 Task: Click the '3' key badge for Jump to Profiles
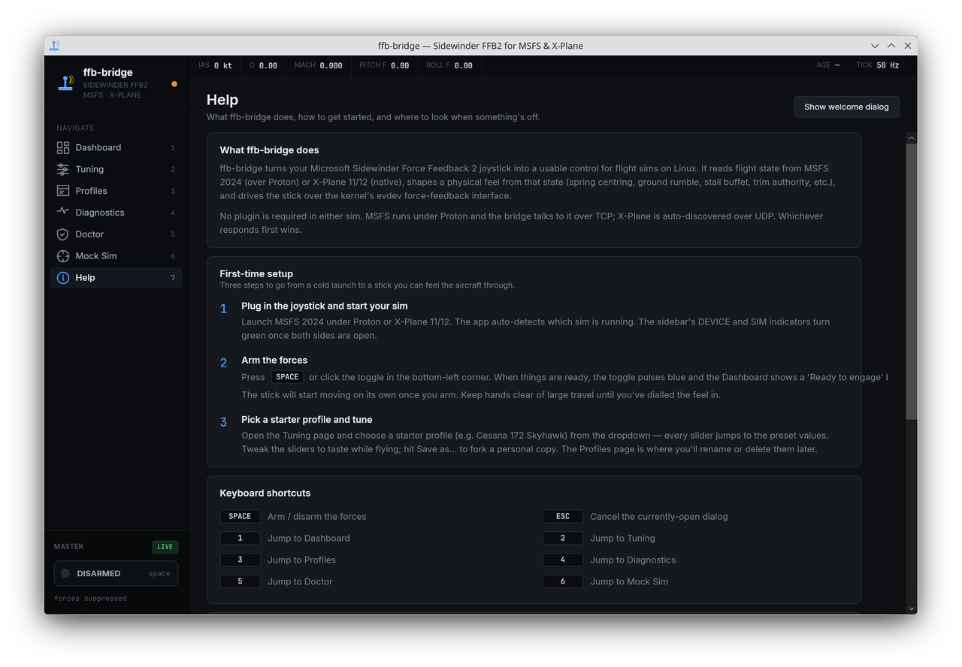240,560
